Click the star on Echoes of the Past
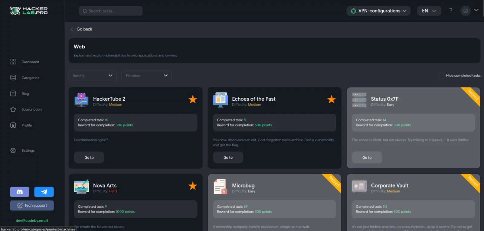Image resolution: width=484 pixels, height=231 pixels. [x=332, y=99]
